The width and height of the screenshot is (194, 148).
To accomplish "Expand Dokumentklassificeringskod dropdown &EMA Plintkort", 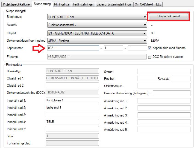I will click(x=97, y=41).
